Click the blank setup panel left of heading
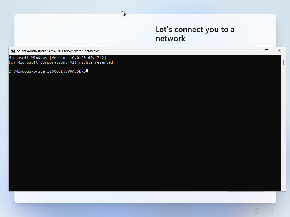Viewport: 290px width, 217px height. tap(82, 31)
